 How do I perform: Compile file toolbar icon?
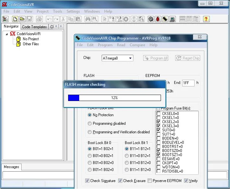(x=105, y=19)
